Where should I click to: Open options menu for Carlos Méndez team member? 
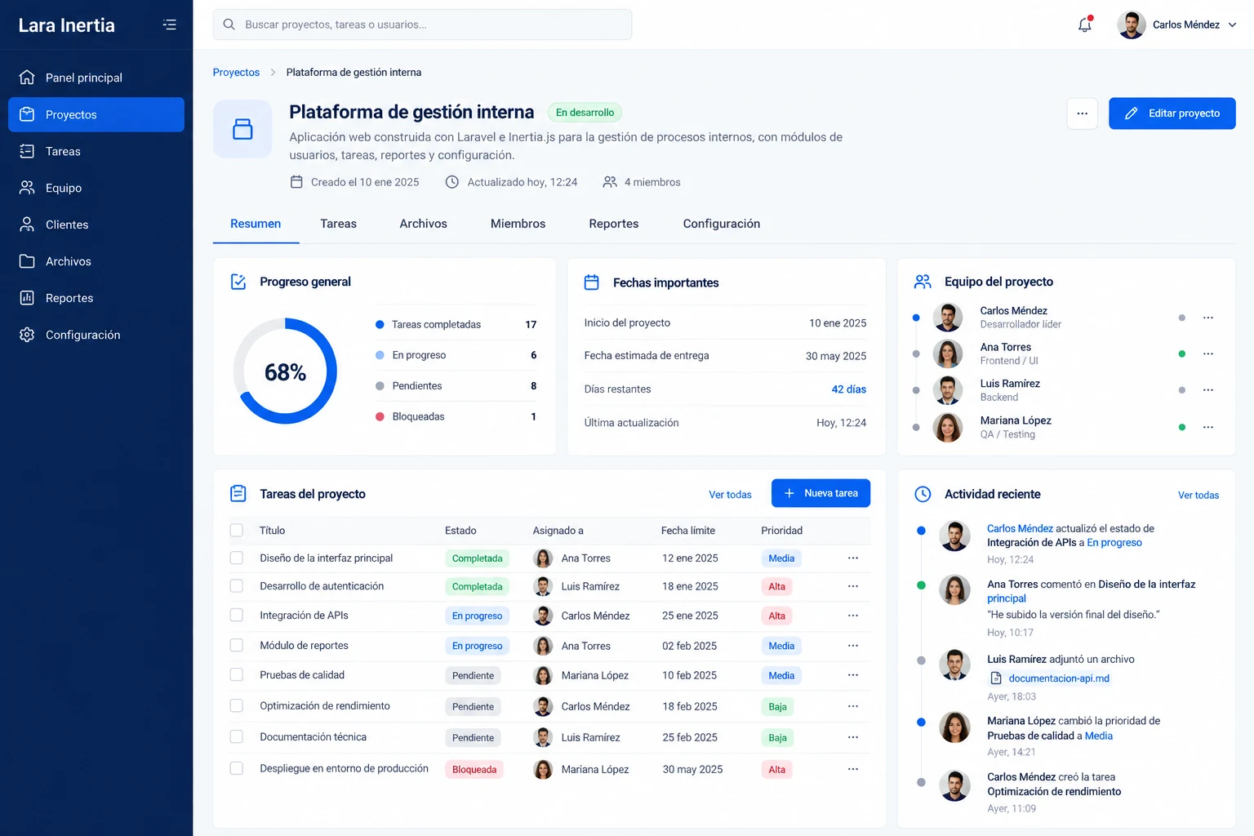pos(1208,318)
